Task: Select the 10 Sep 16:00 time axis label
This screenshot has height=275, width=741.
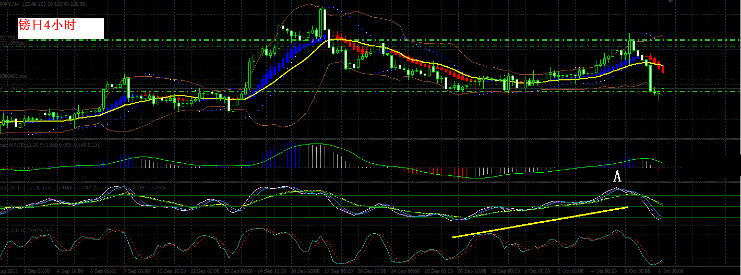Action: (x=172, y=271)
